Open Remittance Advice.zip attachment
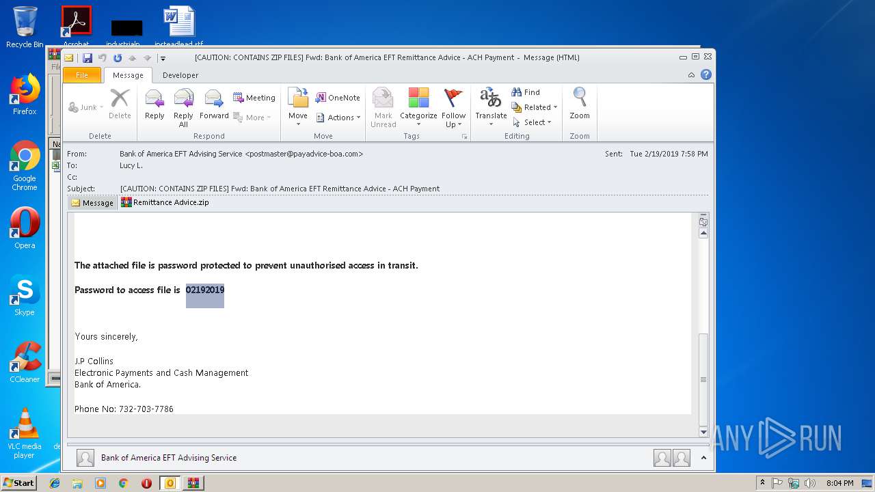The width and height of the screenshot is (875, 492). coord(165,202)
